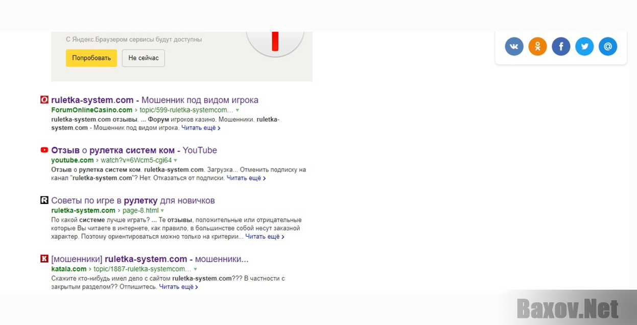Image resolution: width=637 pixels, height=325 pixels.
Task: Share via Facebook icon
Action: click(x=561, y=47)
